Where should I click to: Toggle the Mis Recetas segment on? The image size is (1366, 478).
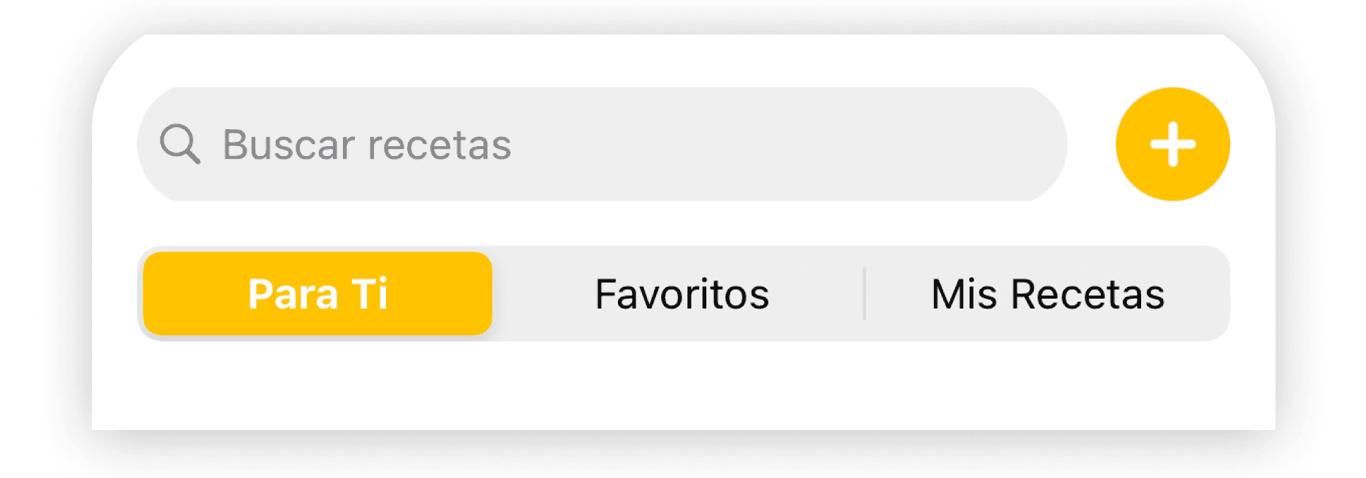[1047, 294]
